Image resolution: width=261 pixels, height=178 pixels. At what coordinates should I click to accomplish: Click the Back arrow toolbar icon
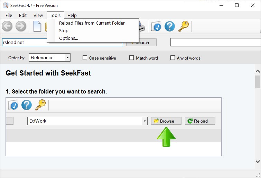pos(7,26)
